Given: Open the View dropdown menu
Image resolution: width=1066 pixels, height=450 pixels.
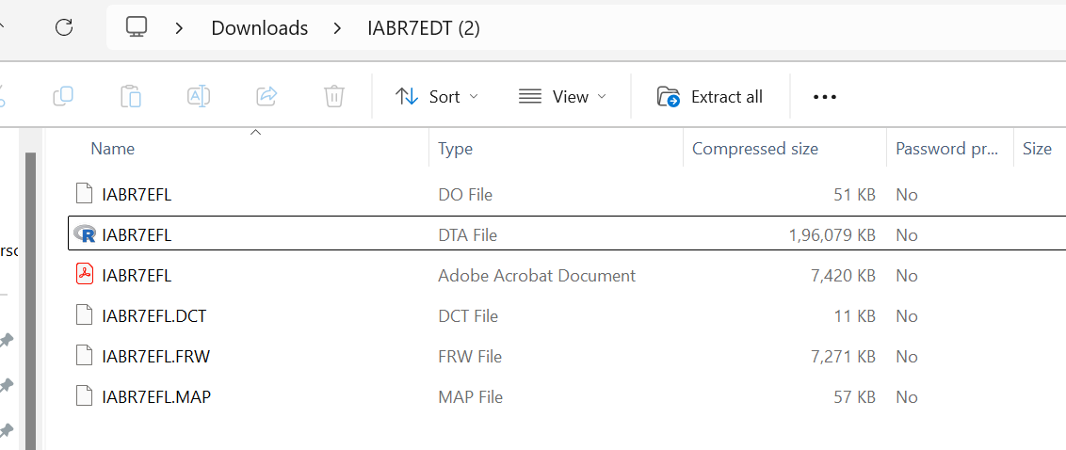Looking at the screenshot, I should [562, 96].
